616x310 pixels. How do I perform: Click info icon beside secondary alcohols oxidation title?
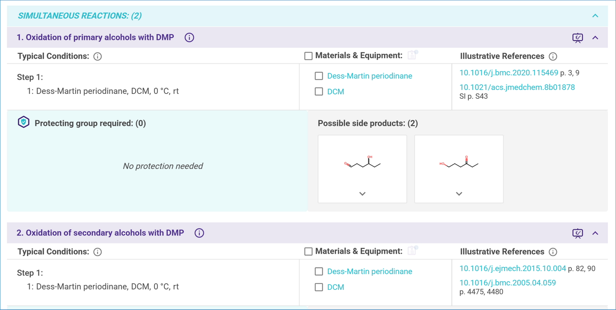tap(199, 233)
